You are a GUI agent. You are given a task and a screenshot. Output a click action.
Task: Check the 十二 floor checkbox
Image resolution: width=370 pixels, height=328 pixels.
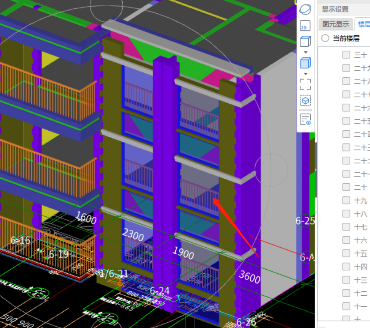tap(346, 293)
